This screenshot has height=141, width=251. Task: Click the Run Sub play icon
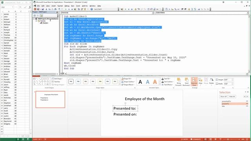tap(66, 9)
